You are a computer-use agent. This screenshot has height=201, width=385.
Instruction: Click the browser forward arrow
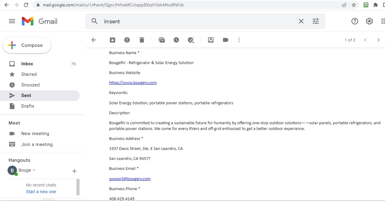16,5
